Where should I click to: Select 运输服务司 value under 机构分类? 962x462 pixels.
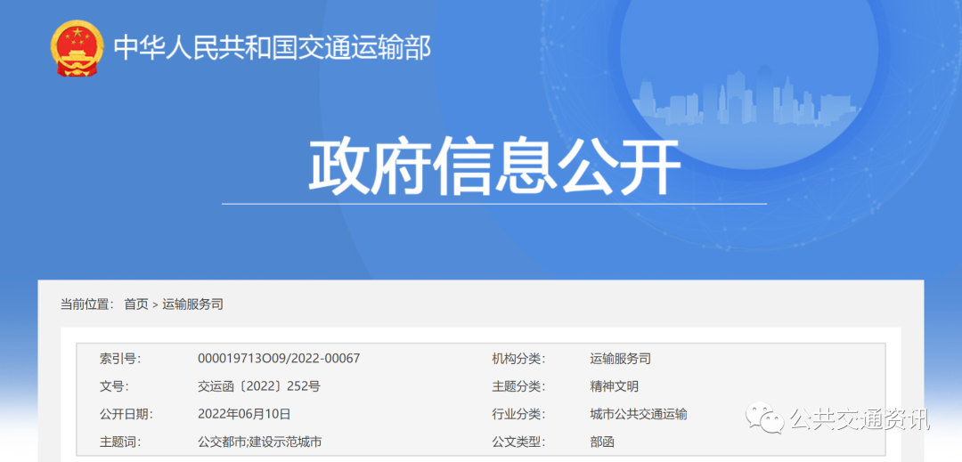coord(620,359)
